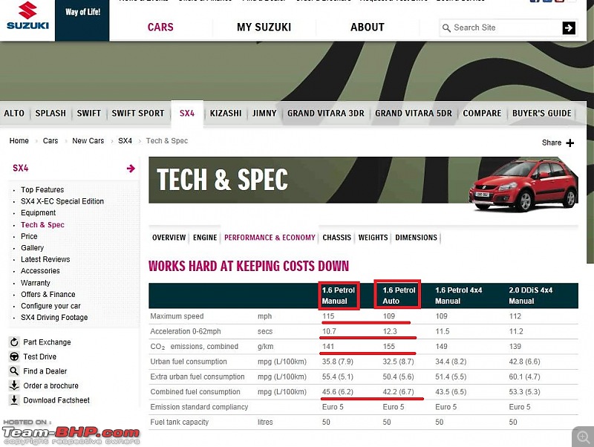The image size is (594, 447).
Task: Click the red SX4 car image
Action: click(523, 185)
